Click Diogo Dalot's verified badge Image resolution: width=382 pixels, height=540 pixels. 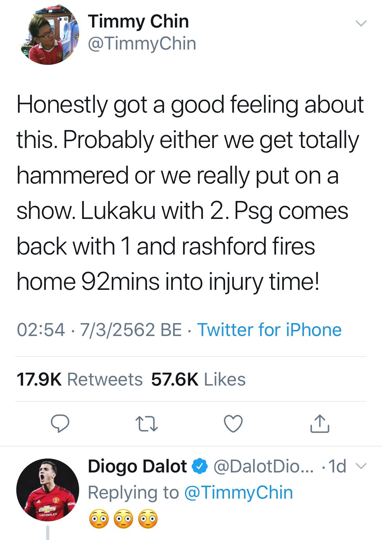[200, 466]
